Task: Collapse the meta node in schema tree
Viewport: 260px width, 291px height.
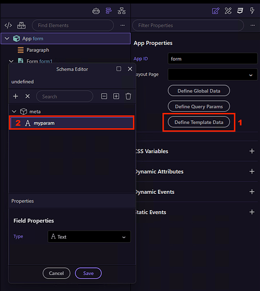Action: (14, 112)
